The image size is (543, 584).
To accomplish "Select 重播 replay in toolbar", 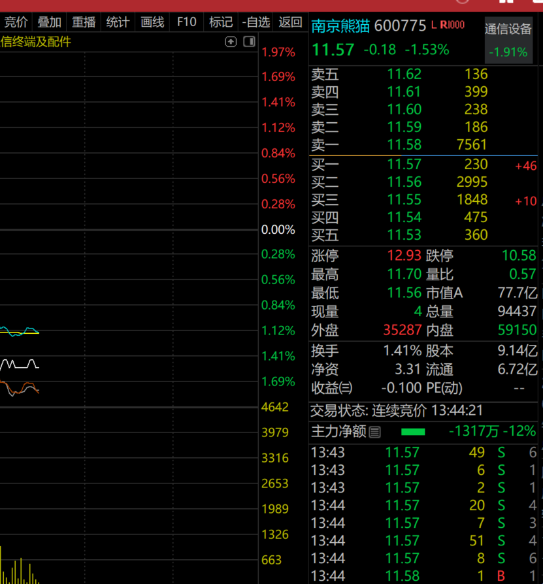I will [84, 22].
